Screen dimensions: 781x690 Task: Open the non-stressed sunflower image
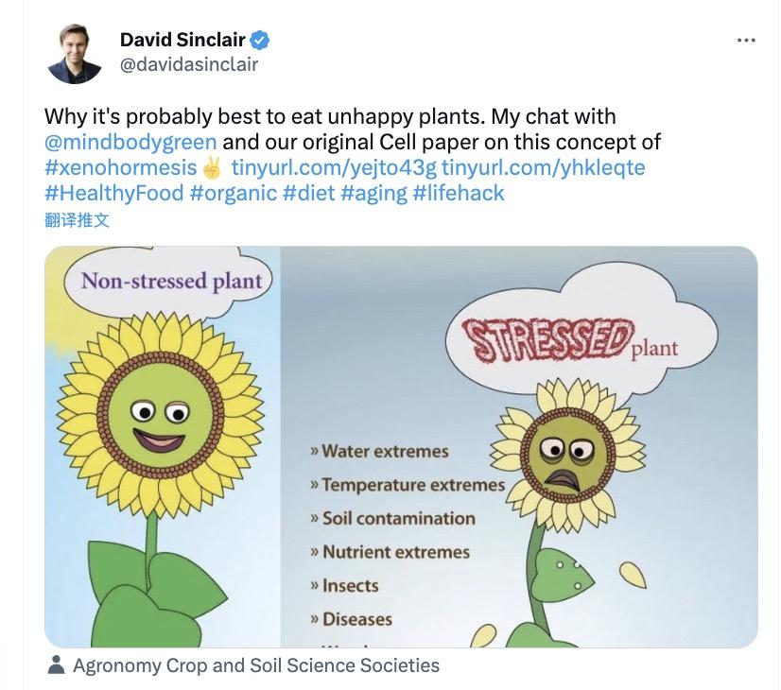tap(161, 444)
